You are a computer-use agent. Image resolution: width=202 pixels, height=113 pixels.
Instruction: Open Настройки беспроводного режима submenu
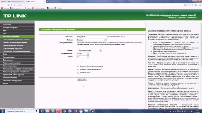[x=17, y=40]
